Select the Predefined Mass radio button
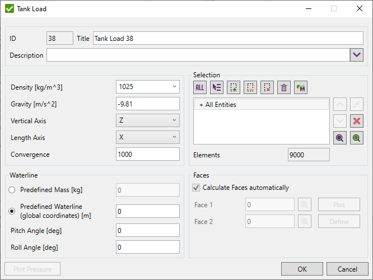Viewport: 373px width, 280px height. click(12, 190)
